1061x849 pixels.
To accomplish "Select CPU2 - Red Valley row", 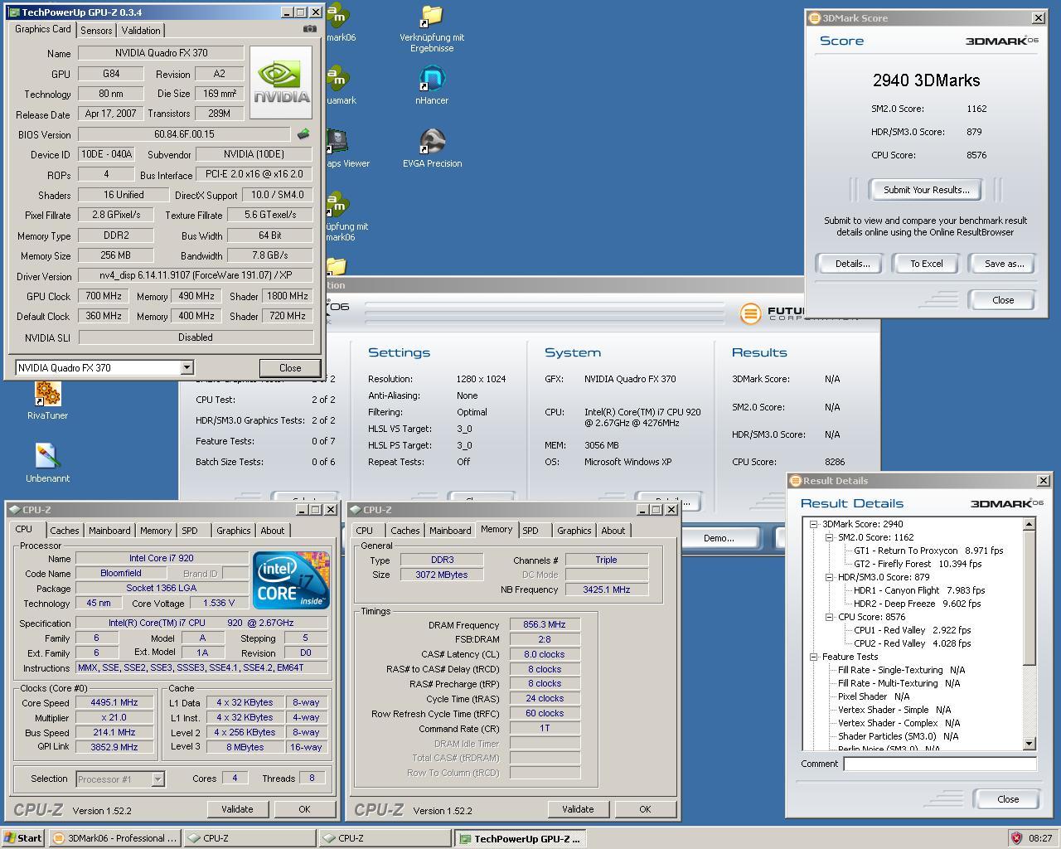I will click(x=912, y=643).
